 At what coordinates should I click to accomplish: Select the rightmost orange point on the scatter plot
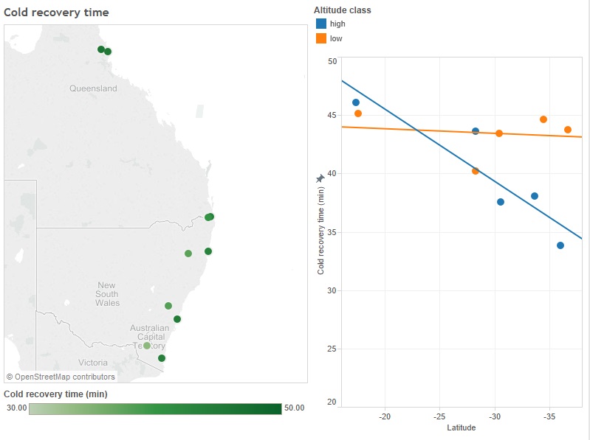click(568, 130)
